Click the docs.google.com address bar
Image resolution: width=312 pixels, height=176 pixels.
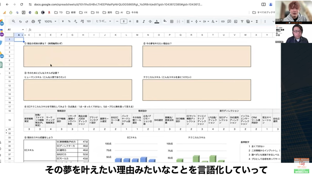(118, 4)
